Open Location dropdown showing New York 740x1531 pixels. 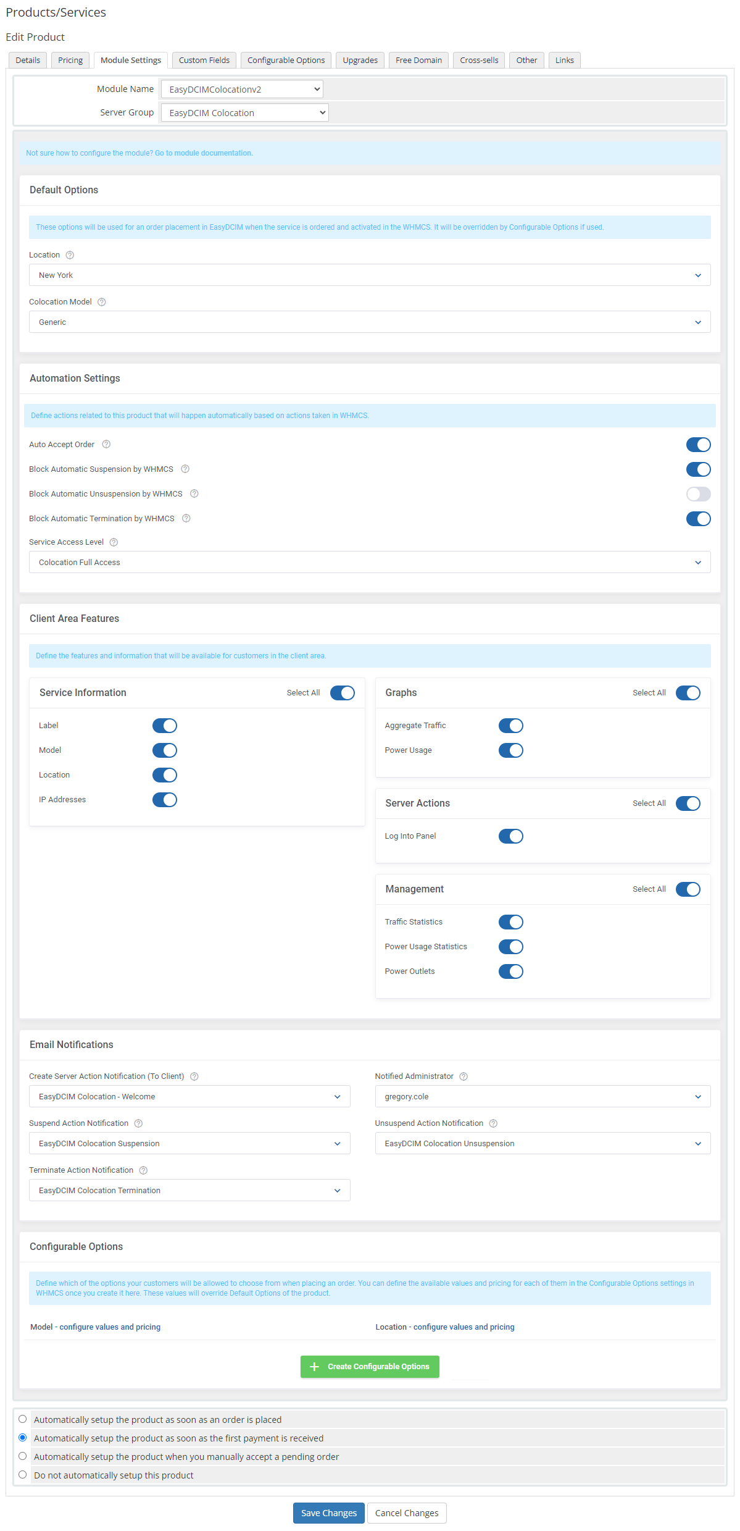click(x=370, y=275)
